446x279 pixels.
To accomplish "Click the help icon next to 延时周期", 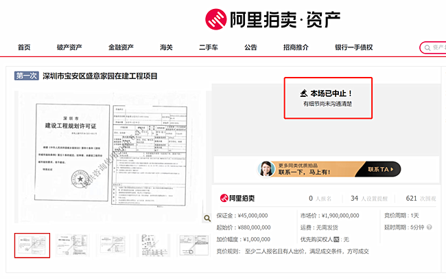I will (430, 227).
